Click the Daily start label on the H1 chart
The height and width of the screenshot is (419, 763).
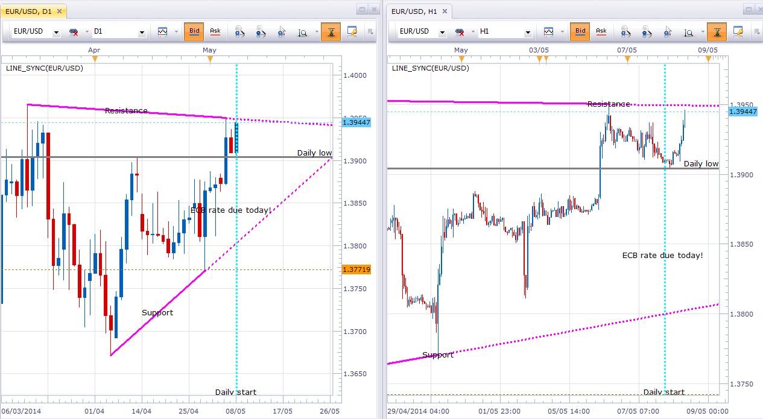pos(664,392)
